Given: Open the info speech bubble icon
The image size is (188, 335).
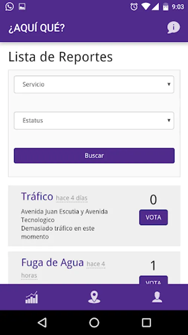Looking at the screenshot, I should [x=173, y=28].
